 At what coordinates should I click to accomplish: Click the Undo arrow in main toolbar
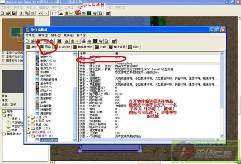pyautogui.click(x=40, y=13)
